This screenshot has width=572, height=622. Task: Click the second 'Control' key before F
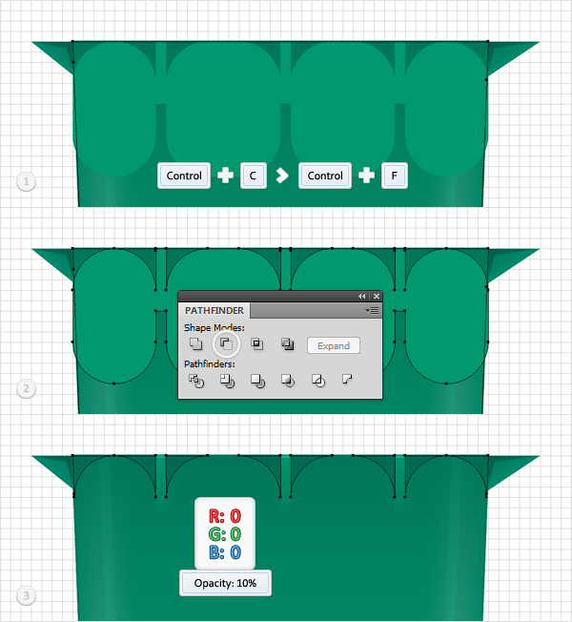point(325,176)
